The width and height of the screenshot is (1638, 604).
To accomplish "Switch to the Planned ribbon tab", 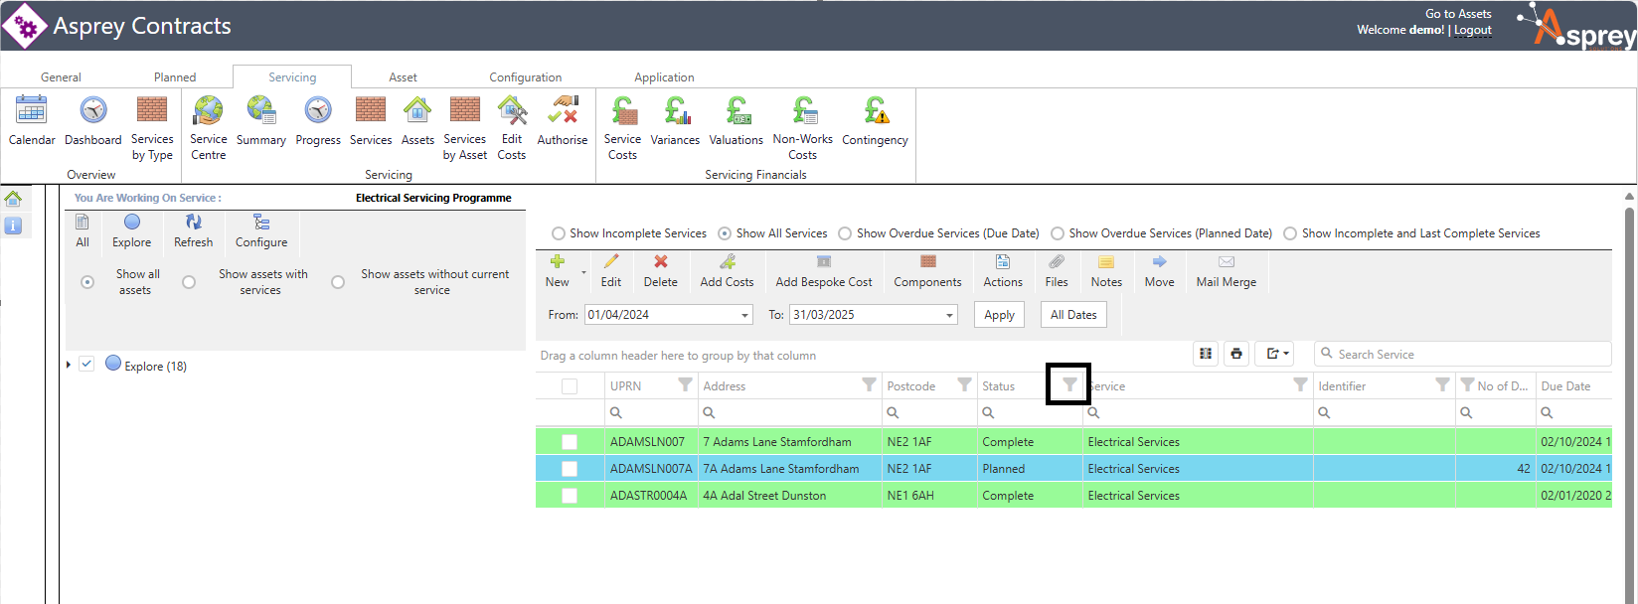I will [175, 77].
